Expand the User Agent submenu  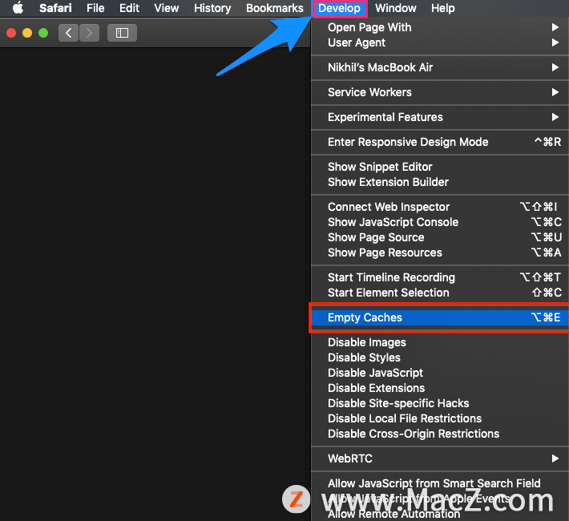pos(440,42)
